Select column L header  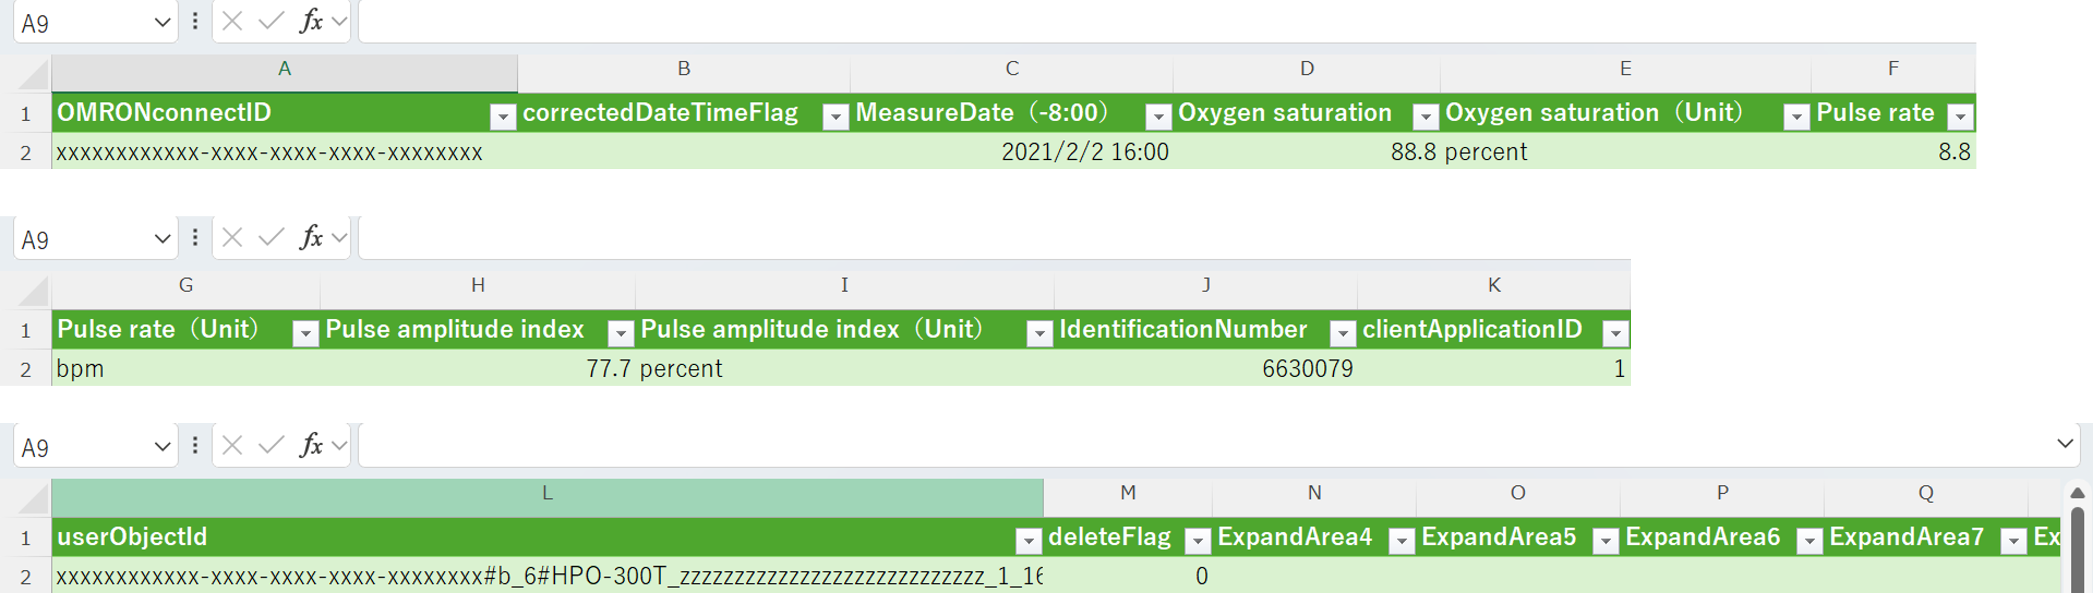(x=547, y=493)
